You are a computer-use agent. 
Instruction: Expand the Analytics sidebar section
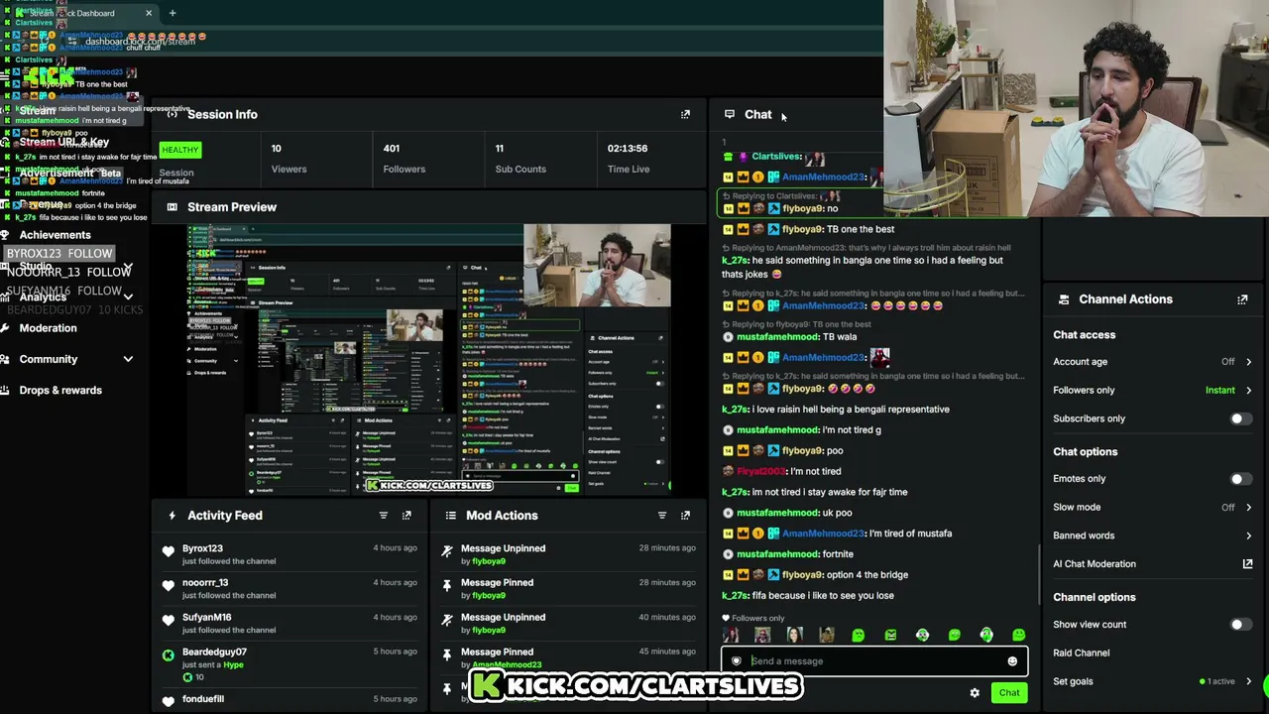(128, 297)
